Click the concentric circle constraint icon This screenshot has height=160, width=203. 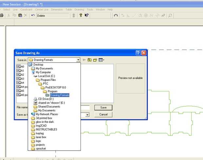click(146, 16)
